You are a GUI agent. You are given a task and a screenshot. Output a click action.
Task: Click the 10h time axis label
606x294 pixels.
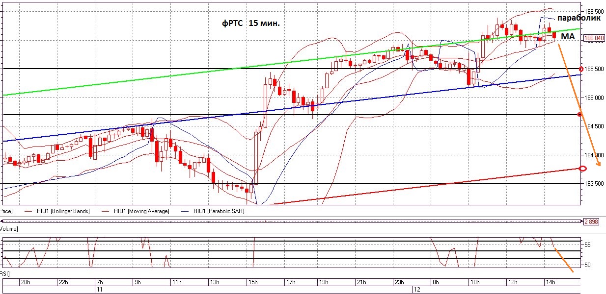pos(475,282)
